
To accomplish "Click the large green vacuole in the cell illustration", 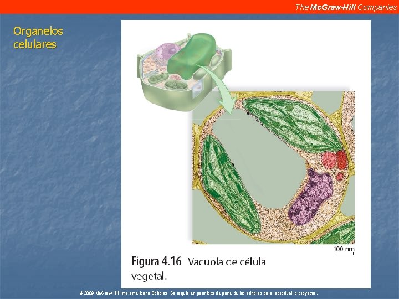I will click(192, 56).
